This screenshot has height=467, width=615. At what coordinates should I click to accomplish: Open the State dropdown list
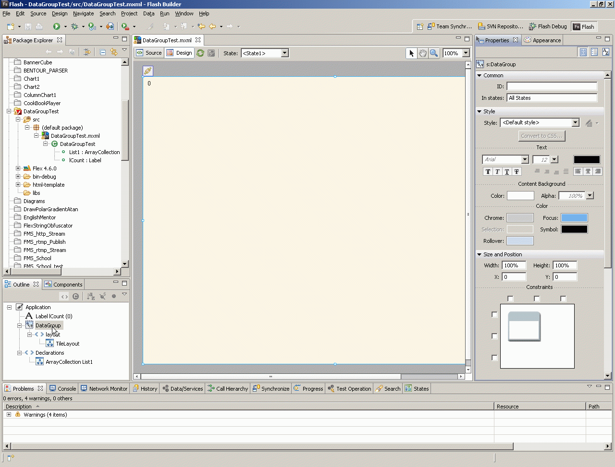click(x=284, y=53)
